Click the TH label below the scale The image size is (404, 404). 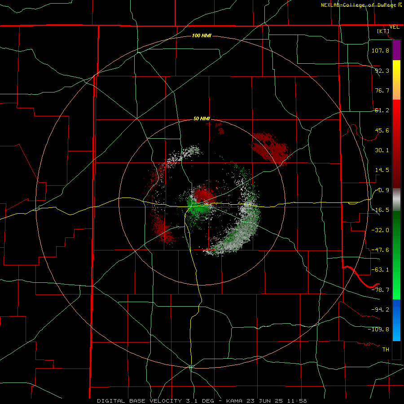coord(386,350)
